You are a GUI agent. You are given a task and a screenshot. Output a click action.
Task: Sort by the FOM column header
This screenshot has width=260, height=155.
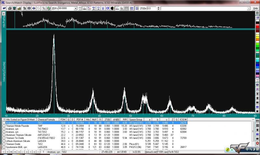[63, 120]
